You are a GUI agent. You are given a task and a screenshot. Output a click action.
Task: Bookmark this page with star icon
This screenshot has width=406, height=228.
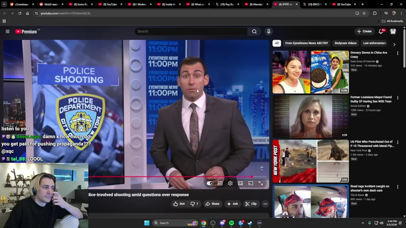[364, 13]
